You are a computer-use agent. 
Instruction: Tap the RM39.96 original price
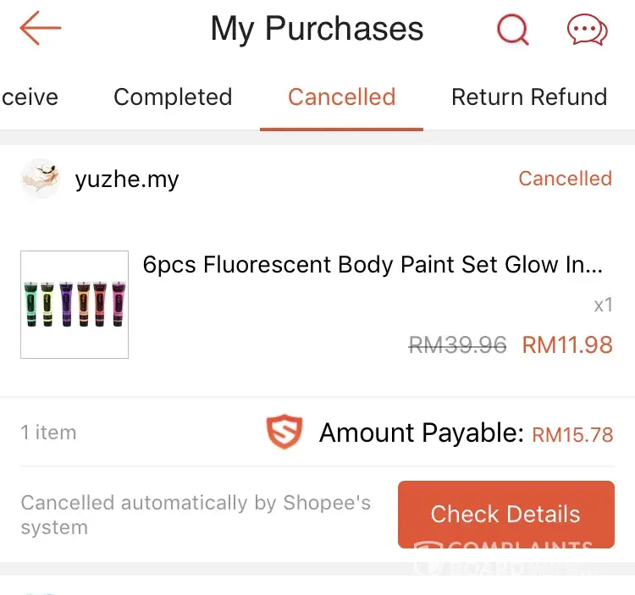(457, 344)
